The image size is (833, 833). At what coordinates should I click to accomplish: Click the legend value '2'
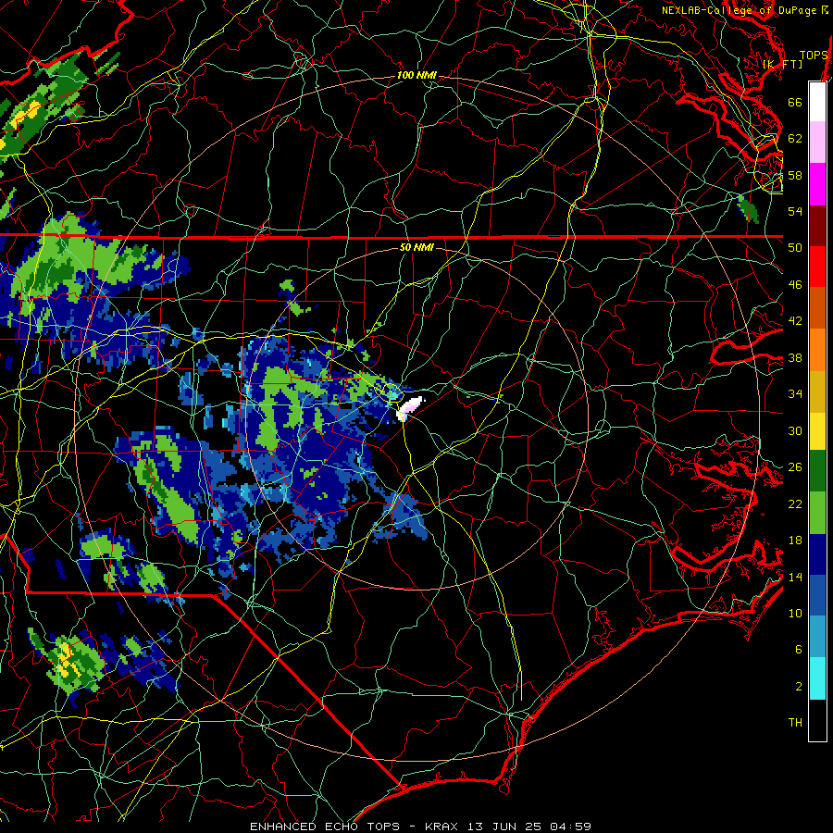click(x=799, y=687)
